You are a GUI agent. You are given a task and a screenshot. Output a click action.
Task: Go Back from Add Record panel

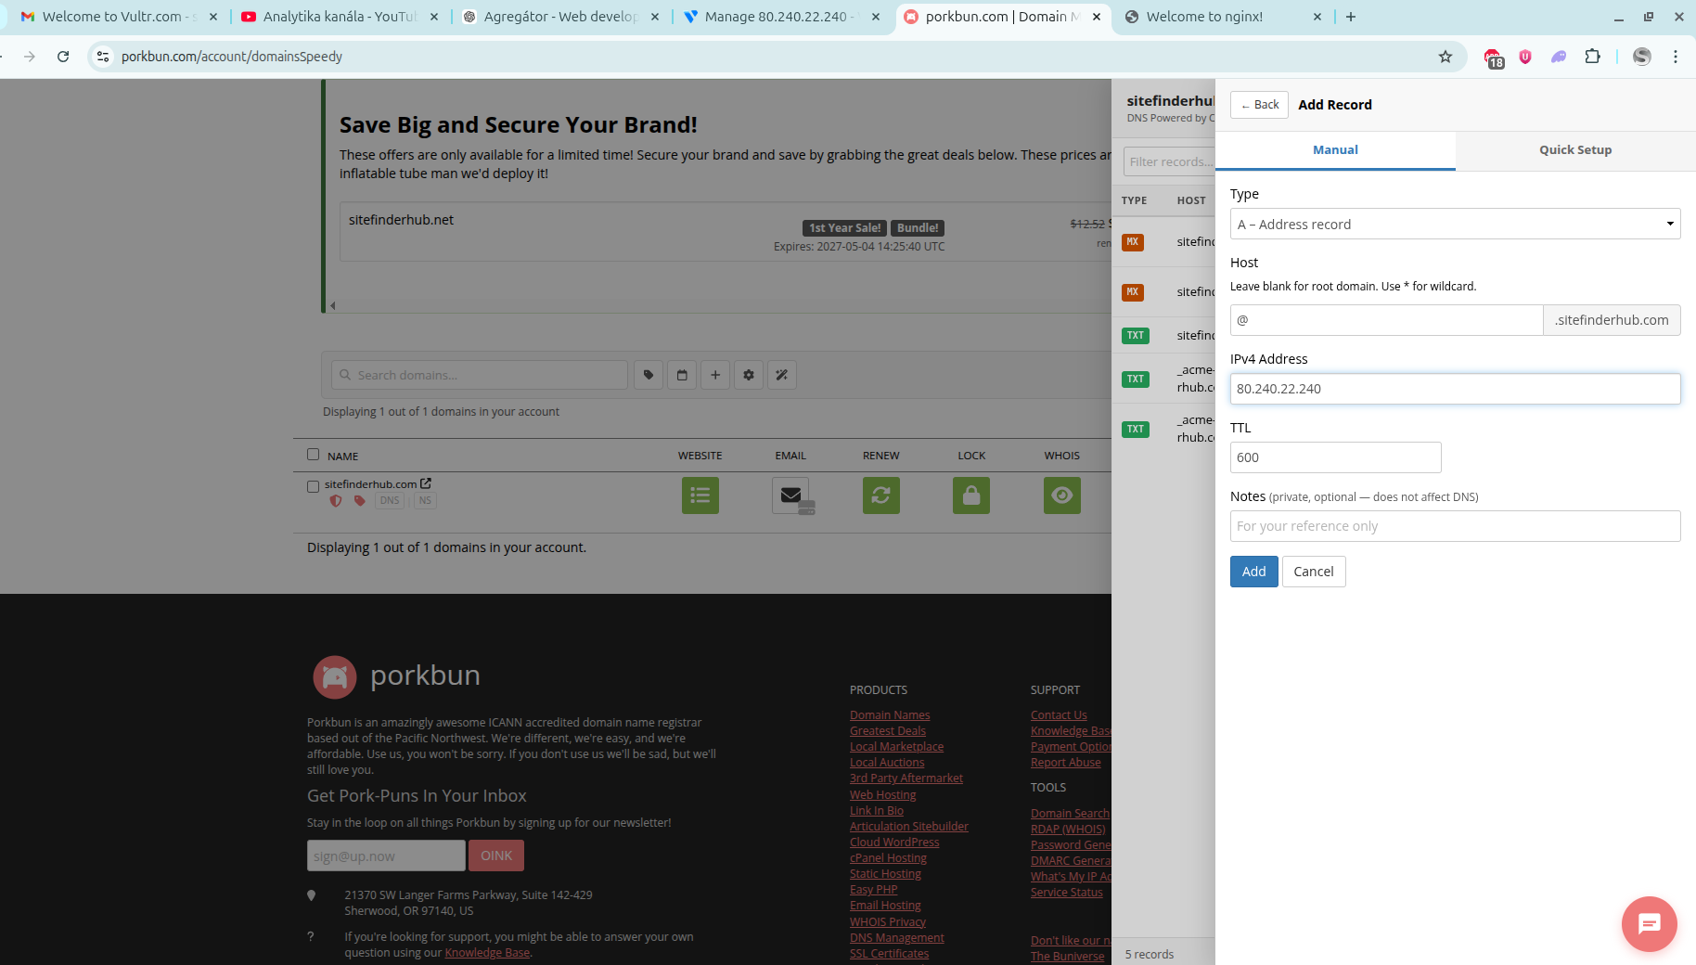tap(1260, 105)
